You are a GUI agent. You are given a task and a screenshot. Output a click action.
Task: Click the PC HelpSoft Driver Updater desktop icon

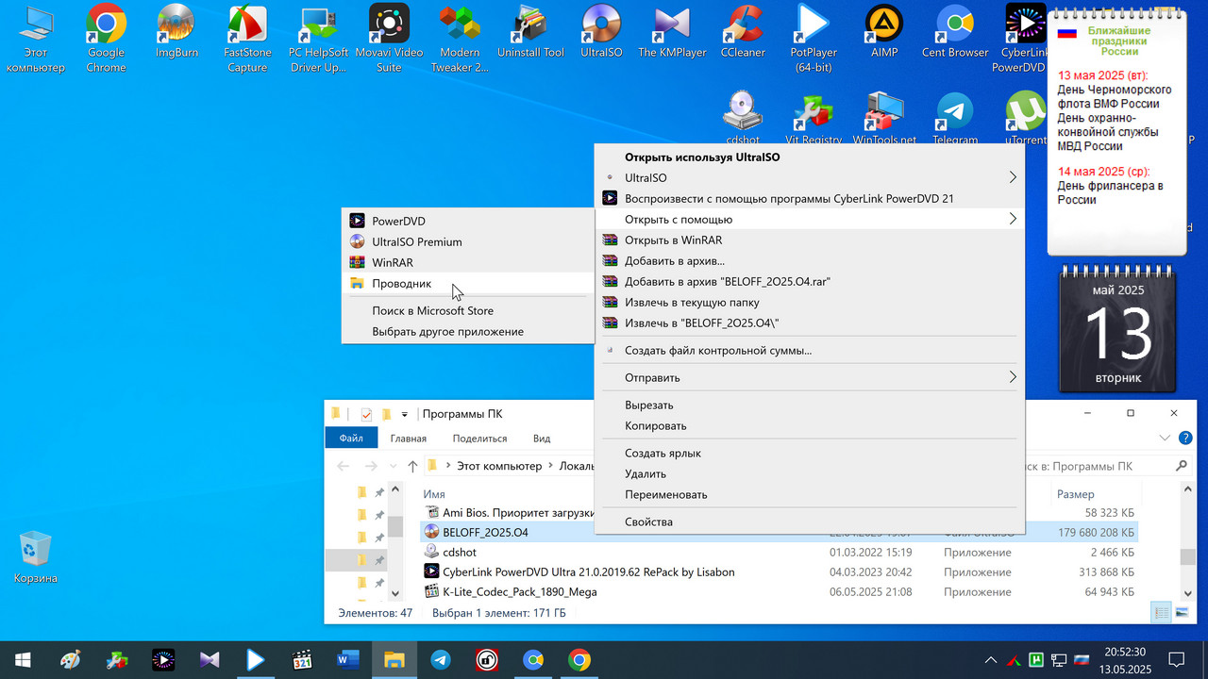click(318, 39)
